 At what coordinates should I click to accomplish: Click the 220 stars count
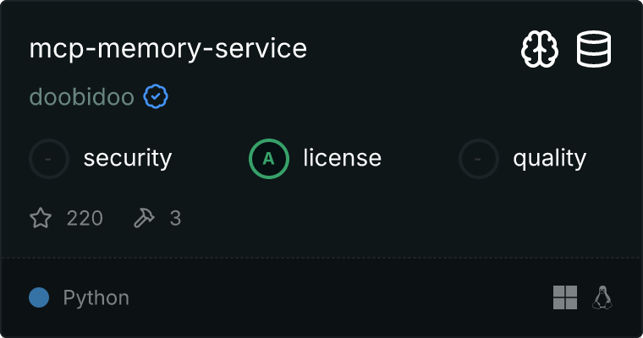coord(85,219)
